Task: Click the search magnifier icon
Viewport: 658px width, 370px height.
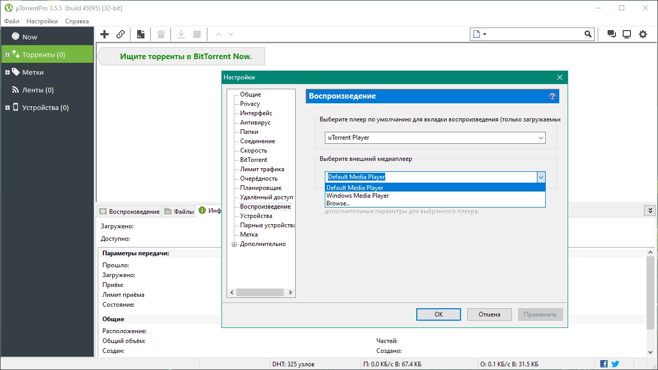Action: [x=588, y=34]
